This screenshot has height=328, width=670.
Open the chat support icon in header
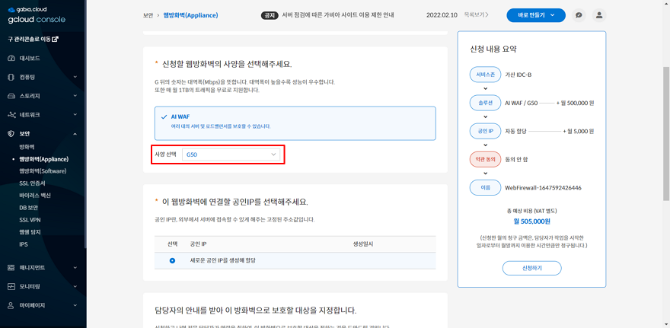pos(579,15)
